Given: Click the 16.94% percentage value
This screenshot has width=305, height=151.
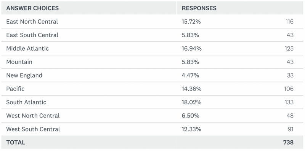Looking at the screenshot, I should pos(192,48).
